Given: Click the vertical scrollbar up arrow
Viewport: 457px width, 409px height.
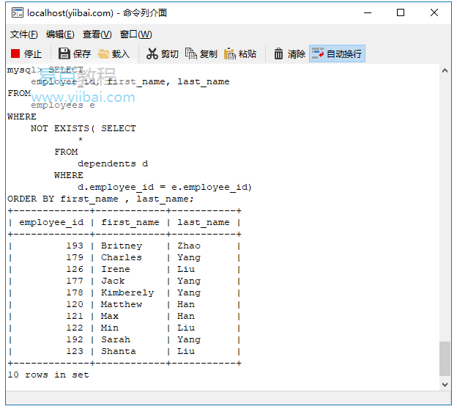Looking at the screenshot, I should tap(445, 70).
